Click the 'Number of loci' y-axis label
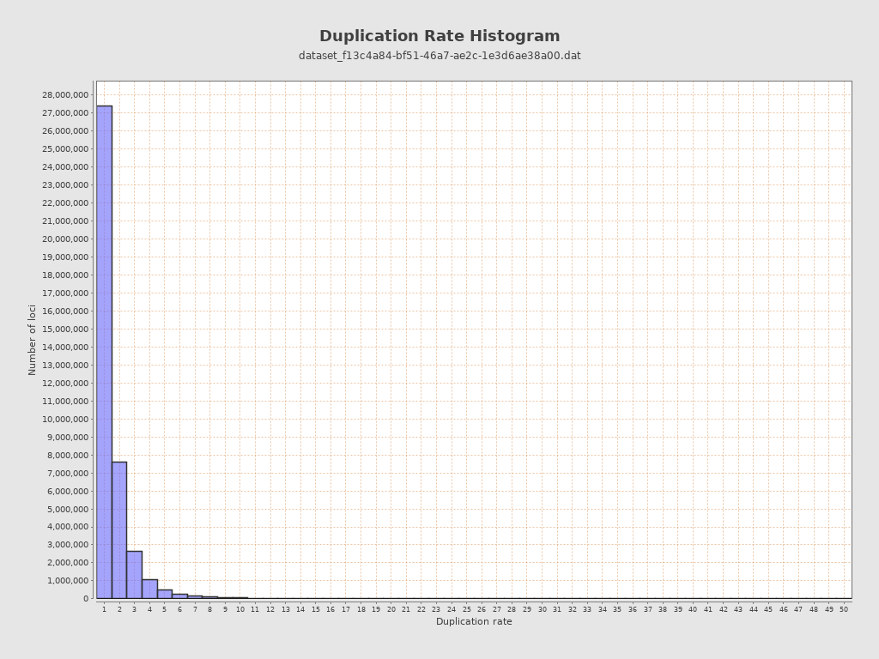Image resolution: width=879 pixels, height=659 pixels. pyautogui.click(x=33, y=340)
